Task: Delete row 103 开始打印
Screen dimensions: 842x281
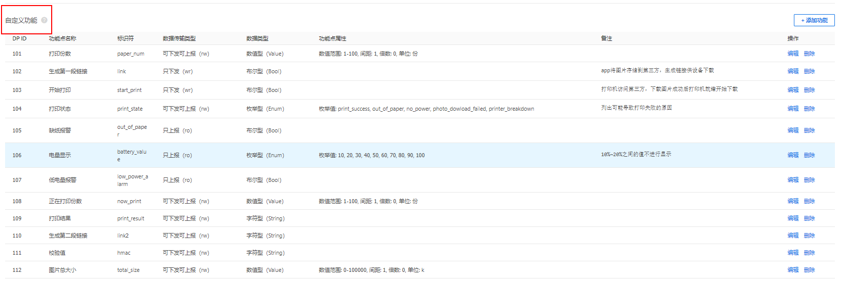Action: tap(809, 90)
